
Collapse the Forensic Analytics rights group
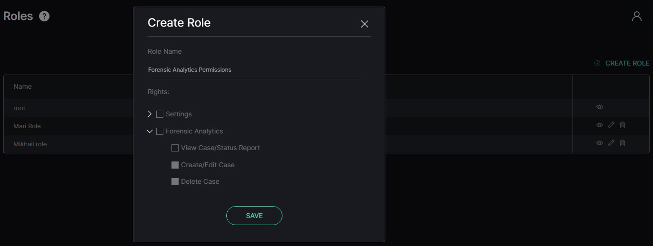click(150, 131)
